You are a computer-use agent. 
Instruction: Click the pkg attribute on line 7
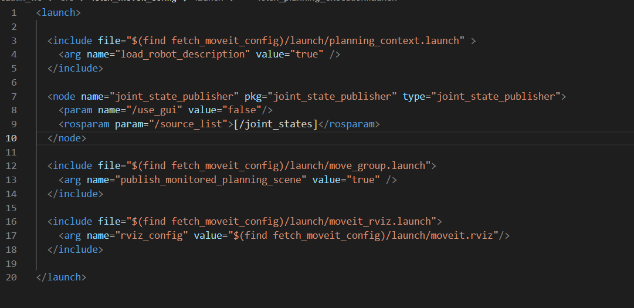click(253, 96)
